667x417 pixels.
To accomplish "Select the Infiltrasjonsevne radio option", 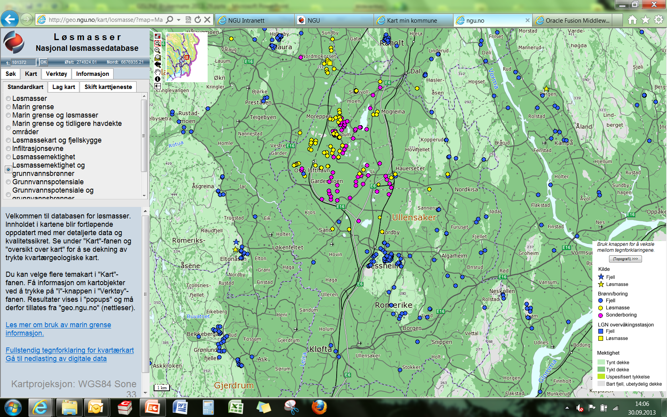I will (8, 149).
